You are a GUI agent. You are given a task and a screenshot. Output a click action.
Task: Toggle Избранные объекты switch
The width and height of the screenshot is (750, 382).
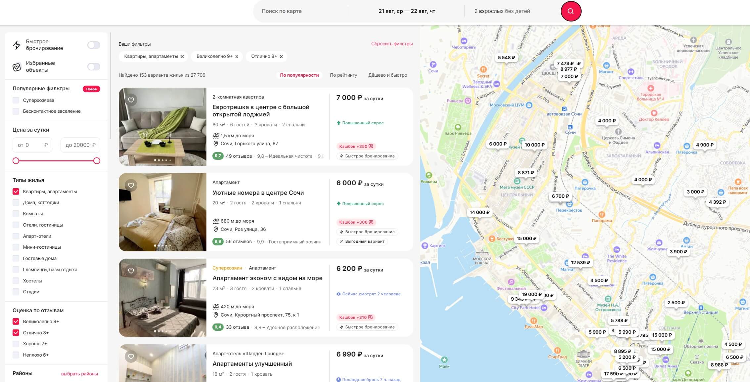tap(94, 67)
